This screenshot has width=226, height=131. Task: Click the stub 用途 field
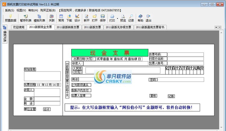pyautogui.click(x=47, y=104)
